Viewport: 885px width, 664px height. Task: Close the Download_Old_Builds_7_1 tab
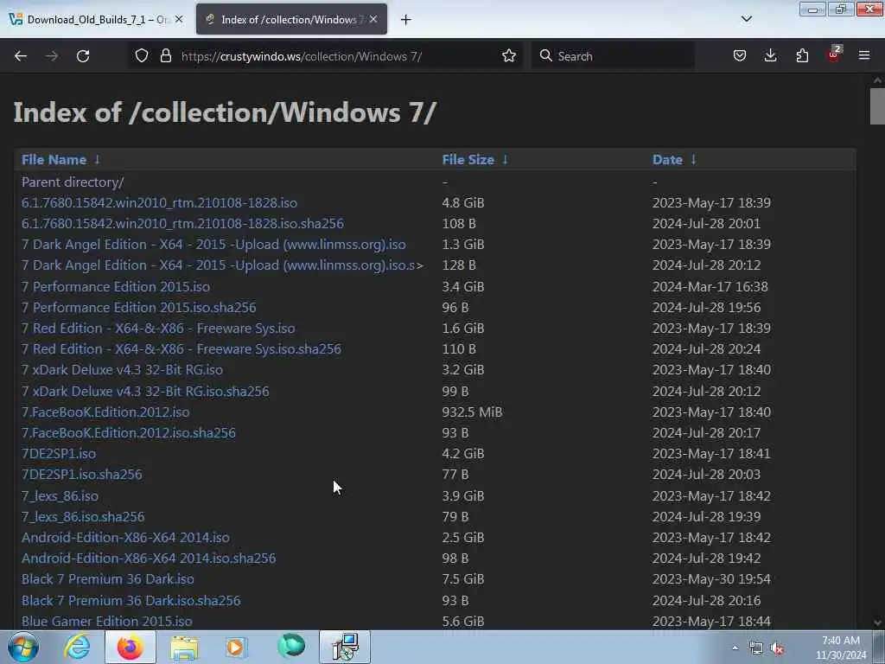coord(179,19)
